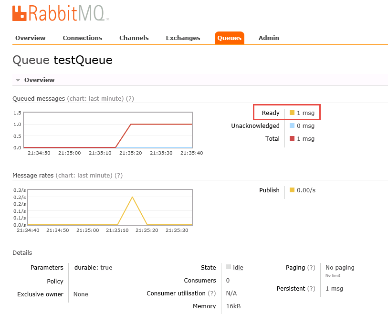Open the Exchanges tab

pyautogui.click(x=183, y=38)
